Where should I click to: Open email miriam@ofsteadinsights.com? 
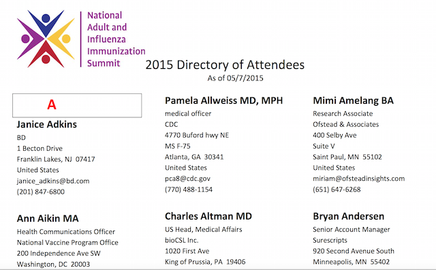click(x=359, y=179)
